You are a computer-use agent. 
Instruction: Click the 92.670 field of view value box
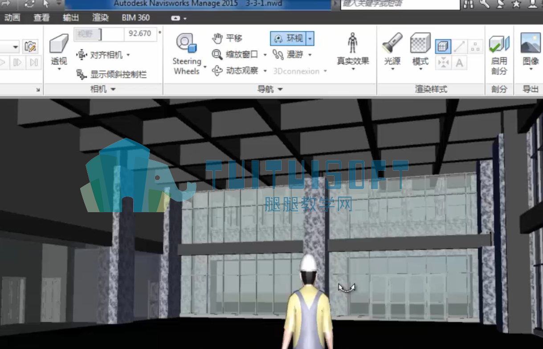click(140, 33)
